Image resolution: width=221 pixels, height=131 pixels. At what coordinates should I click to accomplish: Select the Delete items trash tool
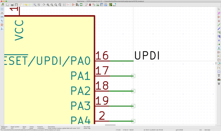(219, 84)
